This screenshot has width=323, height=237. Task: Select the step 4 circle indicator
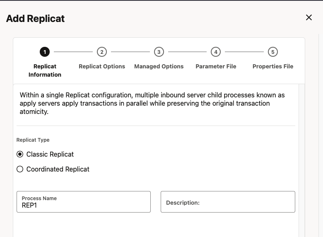pyautogui.click(x=216, y=52)
